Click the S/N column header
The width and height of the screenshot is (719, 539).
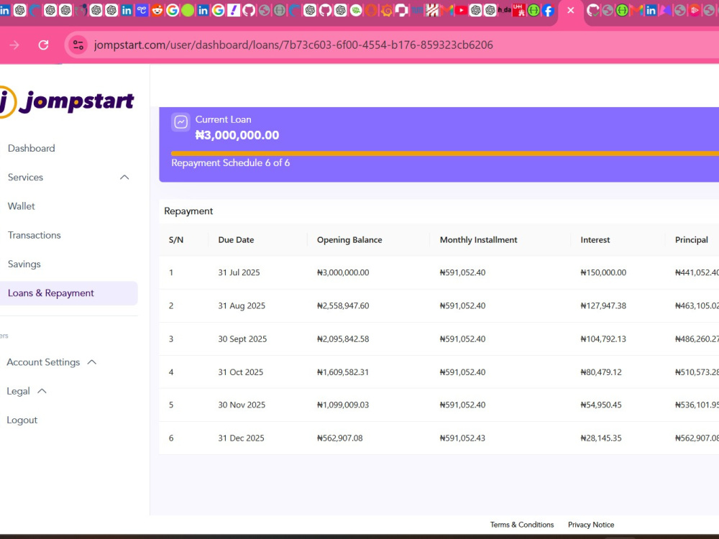pyautogui.click(x=176, y=240)
